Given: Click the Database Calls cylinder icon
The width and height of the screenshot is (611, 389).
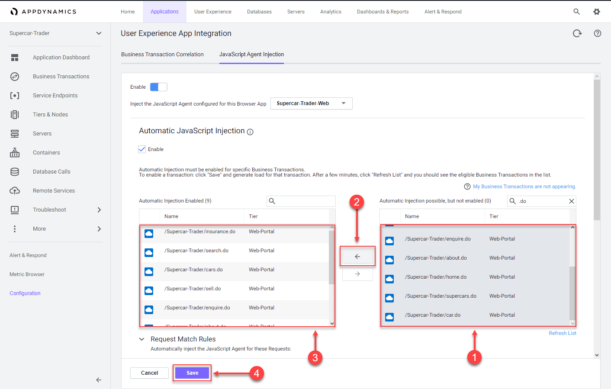Looking at the screenshot, I should (15, 172).
